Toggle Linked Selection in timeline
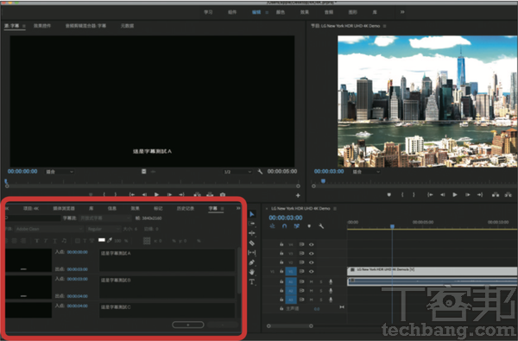 point(297,226)
